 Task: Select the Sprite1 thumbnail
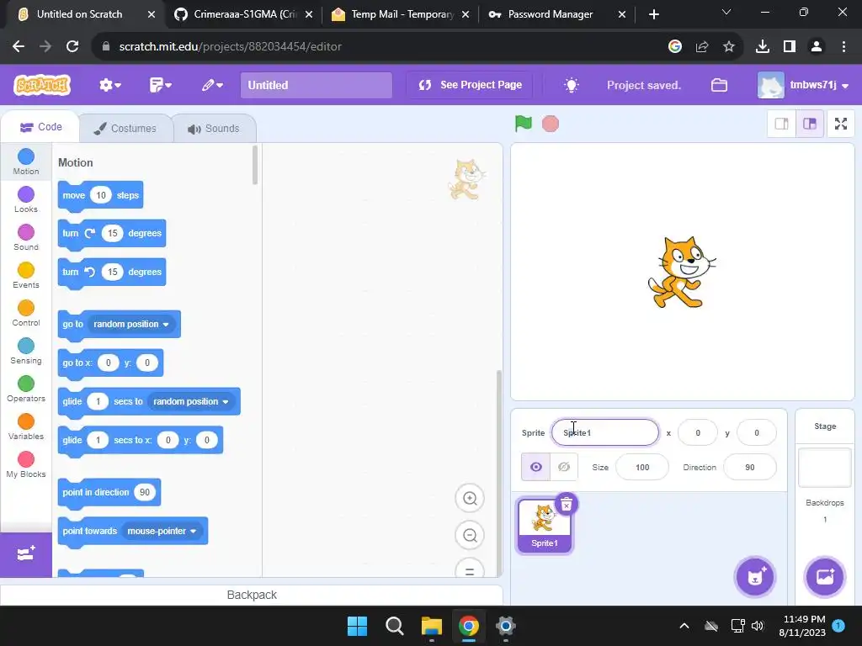point(545,525)
